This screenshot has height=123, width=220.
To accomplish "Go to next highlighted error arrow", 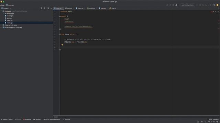I will tap(218, 11).
